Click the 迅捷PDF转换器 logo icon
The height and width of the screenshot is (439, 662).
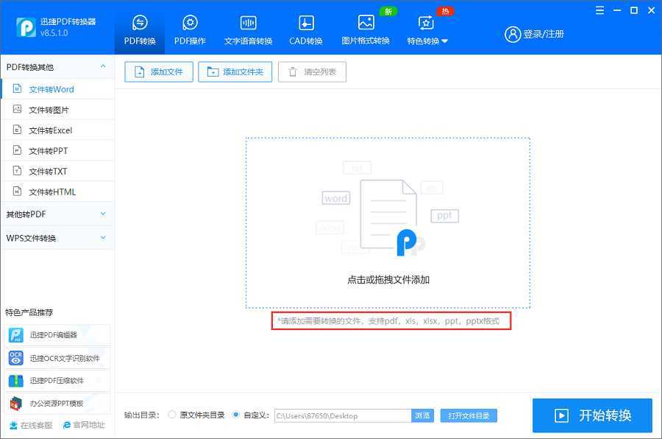point(26,27)
